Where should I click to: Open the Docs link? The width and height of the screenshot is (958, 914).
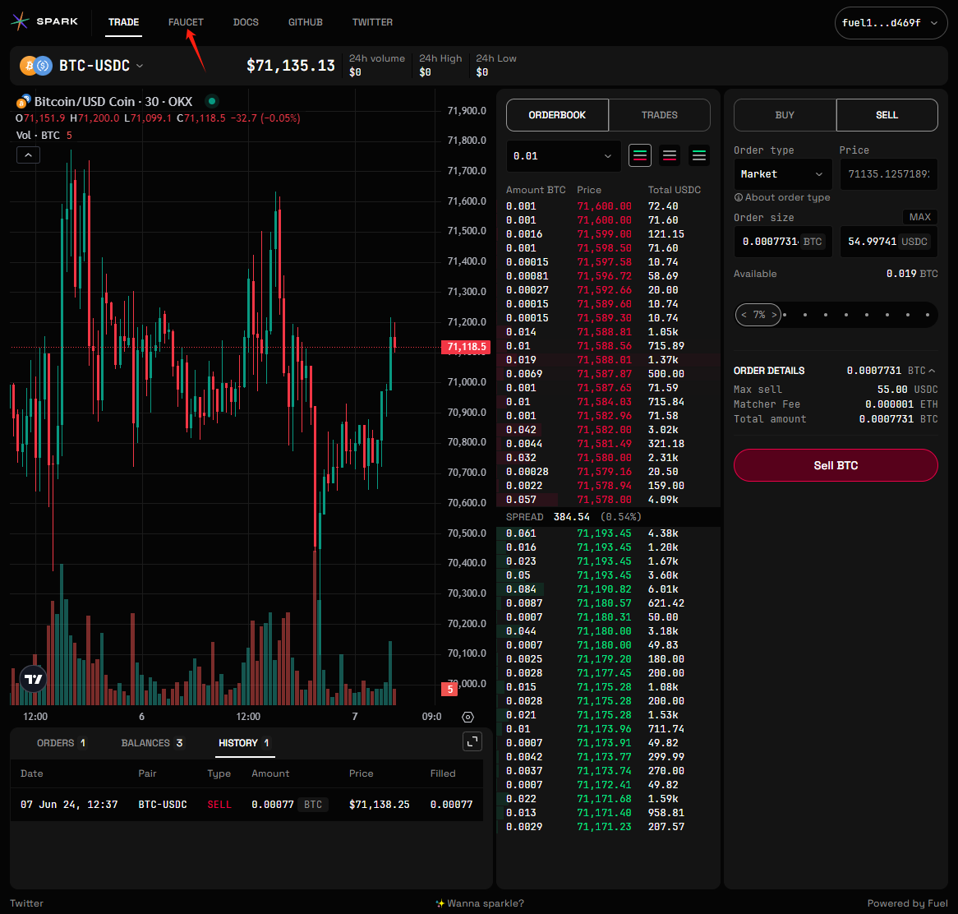coord(246,22)
